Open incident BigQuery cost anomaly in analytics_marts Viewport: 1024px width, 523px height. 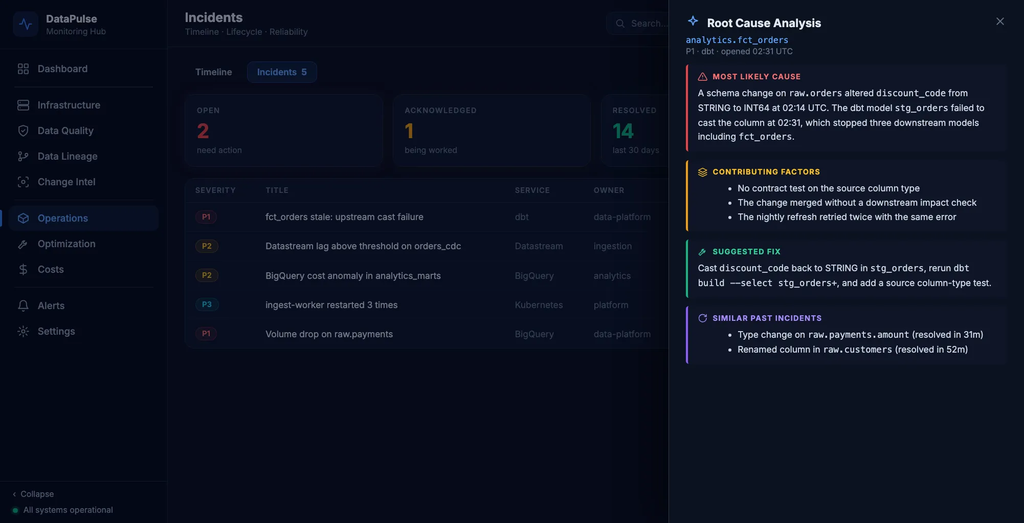click(427, 275)
